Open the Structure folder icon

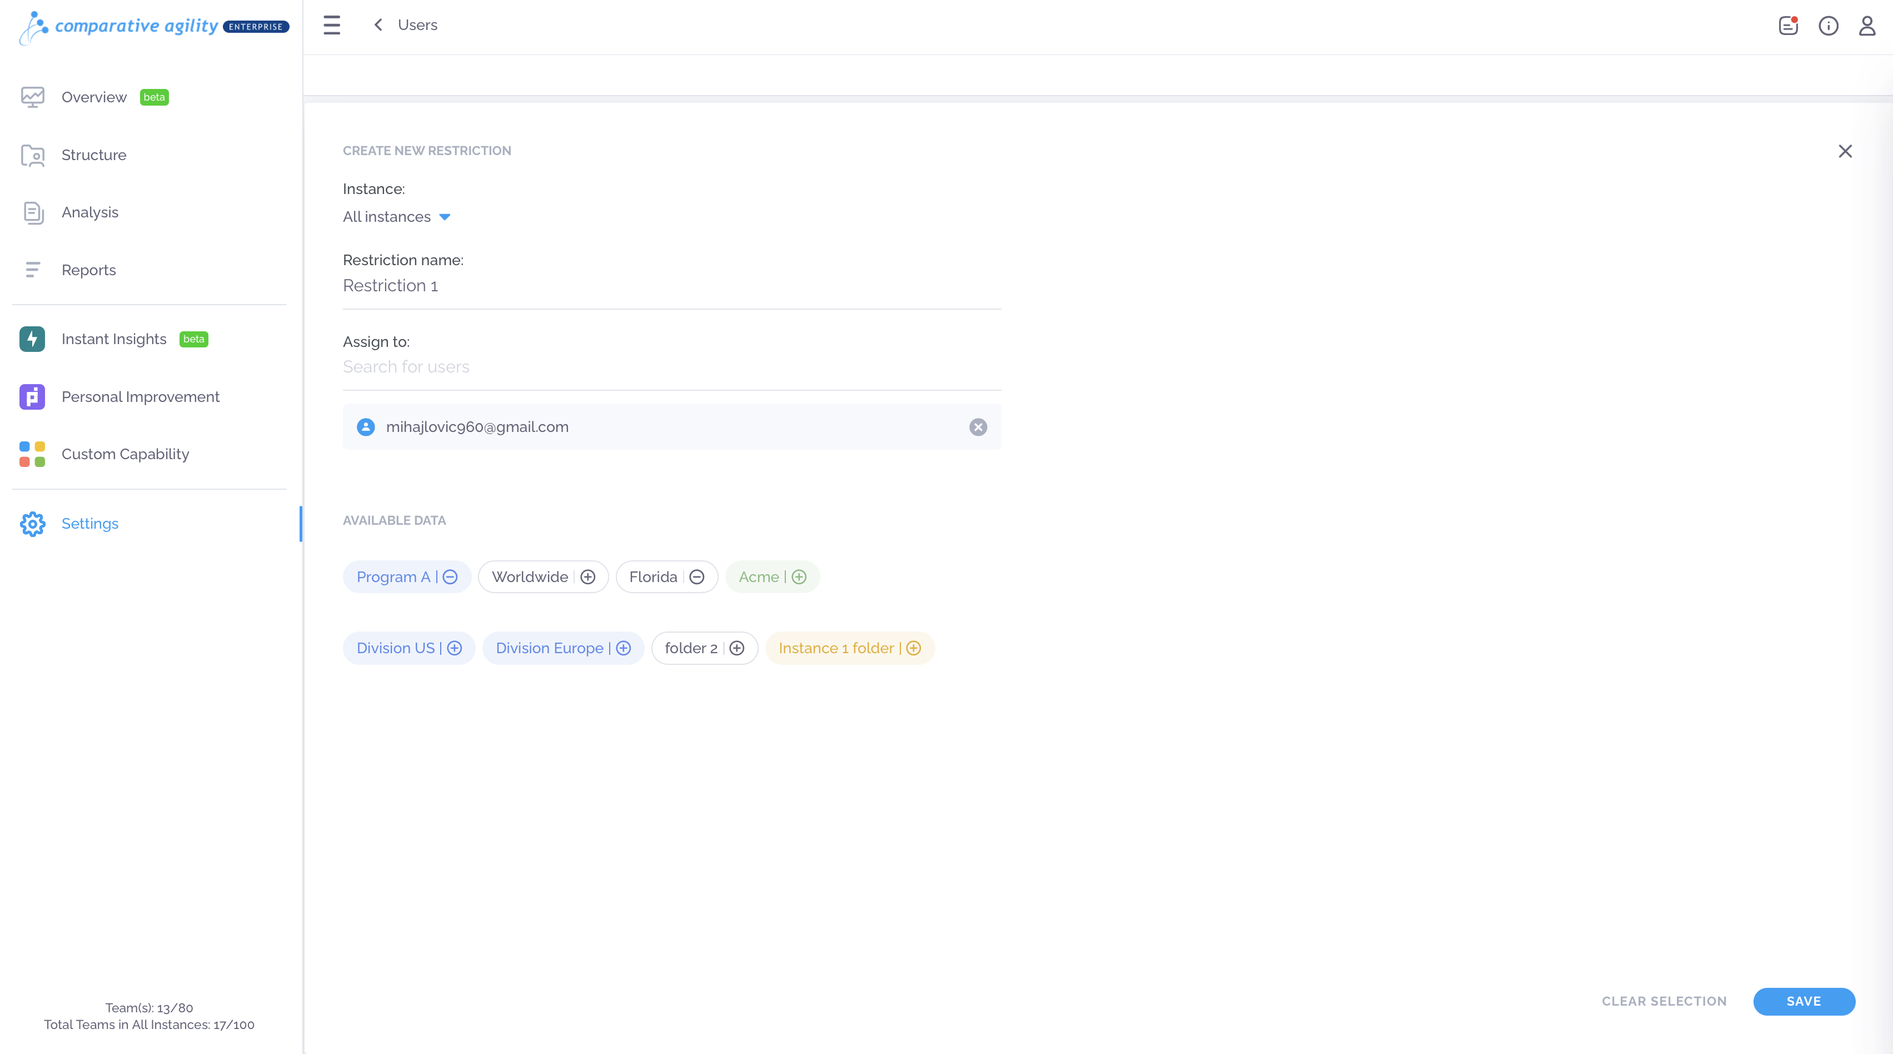pyautogui.click(x=32, y=155)
